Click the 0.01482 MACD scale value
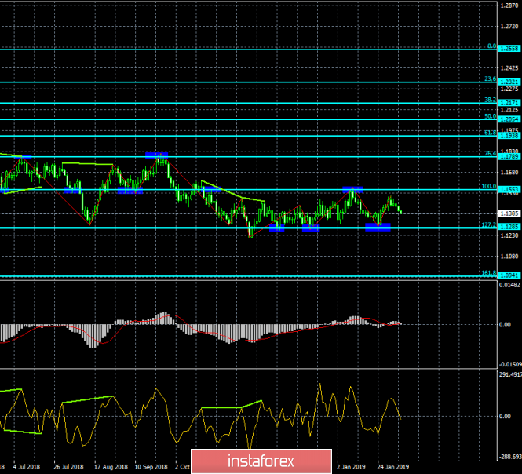Viewport: 522px width, 474px height. (x=509, y=285)
